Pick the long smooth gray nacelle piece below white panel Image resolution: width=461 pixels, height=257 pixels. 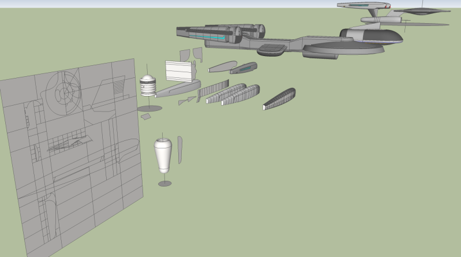(178, 88)
